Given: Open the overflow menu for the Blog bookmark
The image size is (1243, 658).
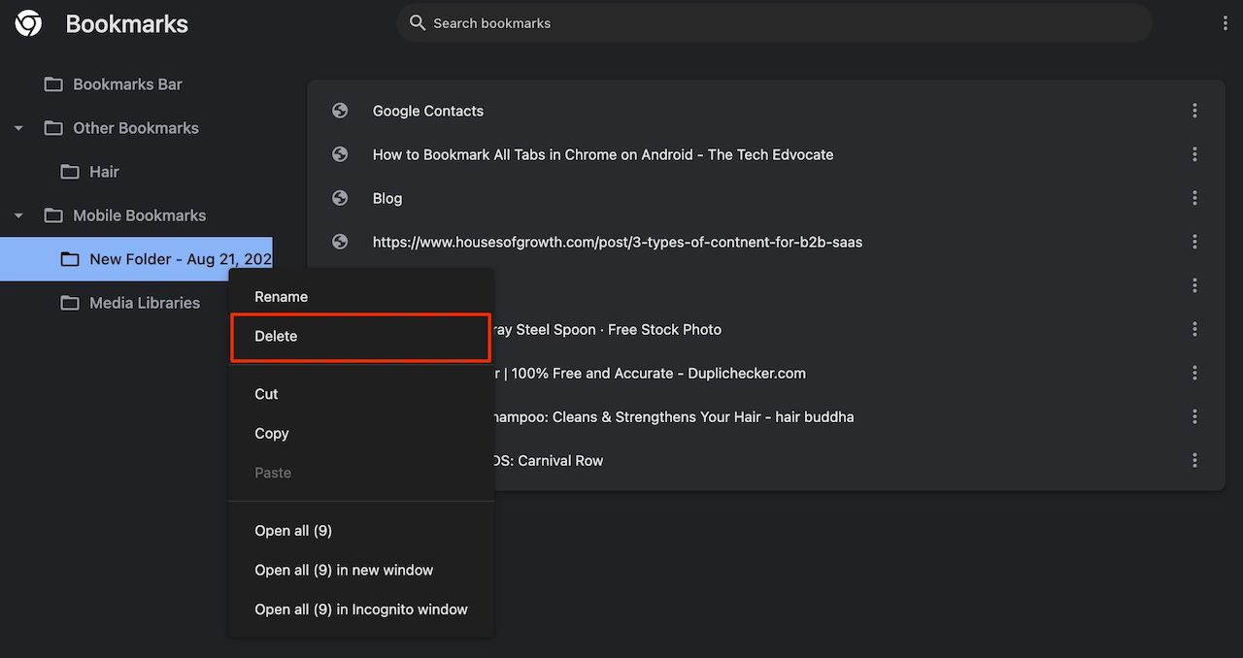Looking at the screenshot, I should pyautogui.click(x=1193, y=197).
